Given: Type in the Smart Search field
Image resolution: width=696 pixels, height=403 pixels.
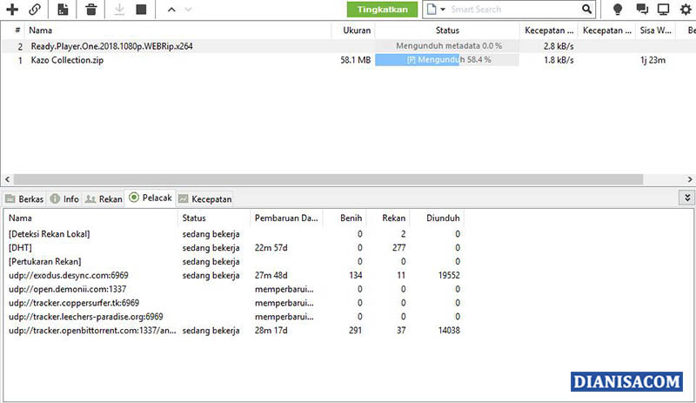Looking at the screenshot, I should (x=513, y=10).
